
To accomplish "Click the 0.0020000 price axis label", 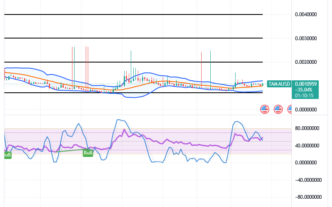I will point(306,62).
